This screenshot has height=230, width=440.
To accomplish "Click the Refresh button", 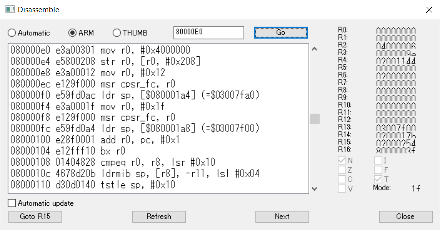I will [x=159, y=216].
